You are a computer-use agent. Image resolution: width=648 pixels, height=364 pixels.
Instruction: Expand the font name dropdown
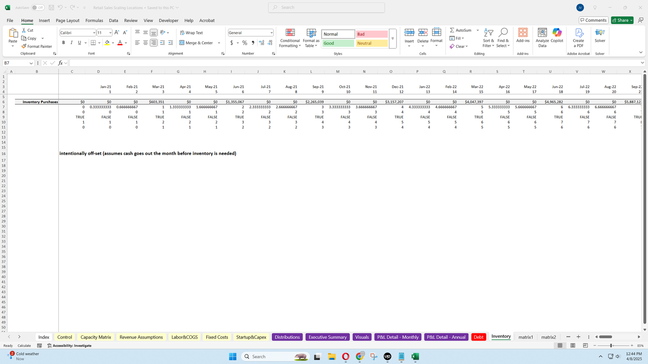point(94,33)
